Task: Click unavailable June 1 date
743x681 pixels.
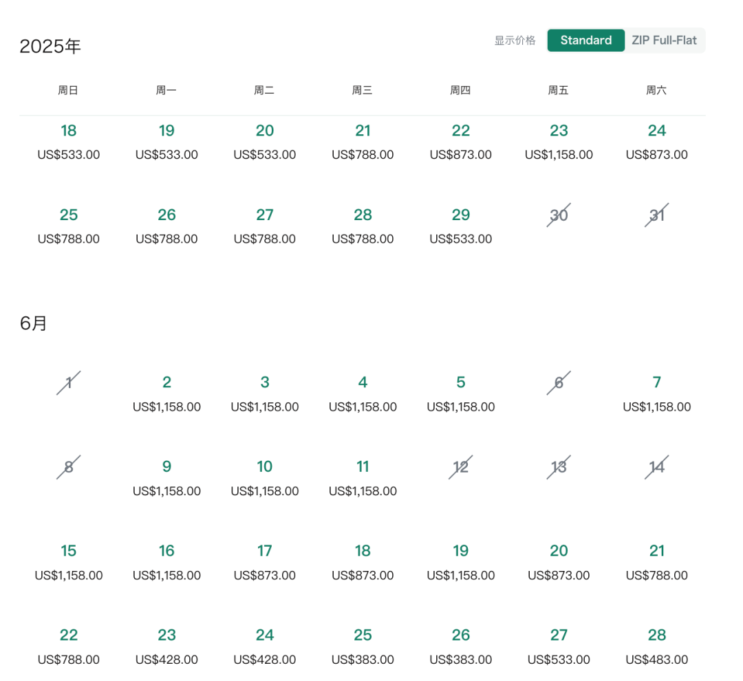Action: click(69, 383)
